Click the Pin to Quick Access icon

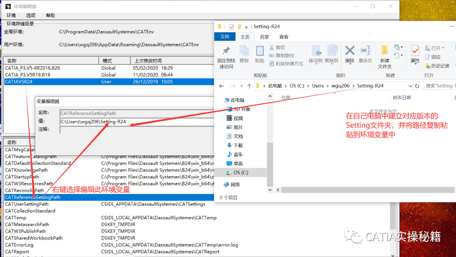[226, 51]
